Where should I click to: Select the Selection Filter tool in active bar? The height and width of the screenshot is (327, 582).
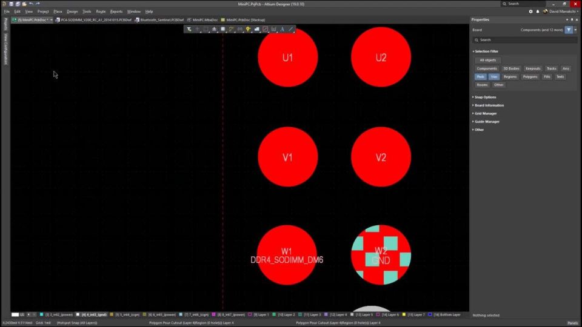(x=189, y=29)
